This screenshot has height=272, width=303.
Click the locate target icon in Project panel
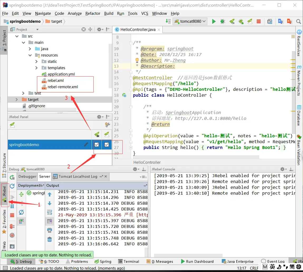click(84, 29)
